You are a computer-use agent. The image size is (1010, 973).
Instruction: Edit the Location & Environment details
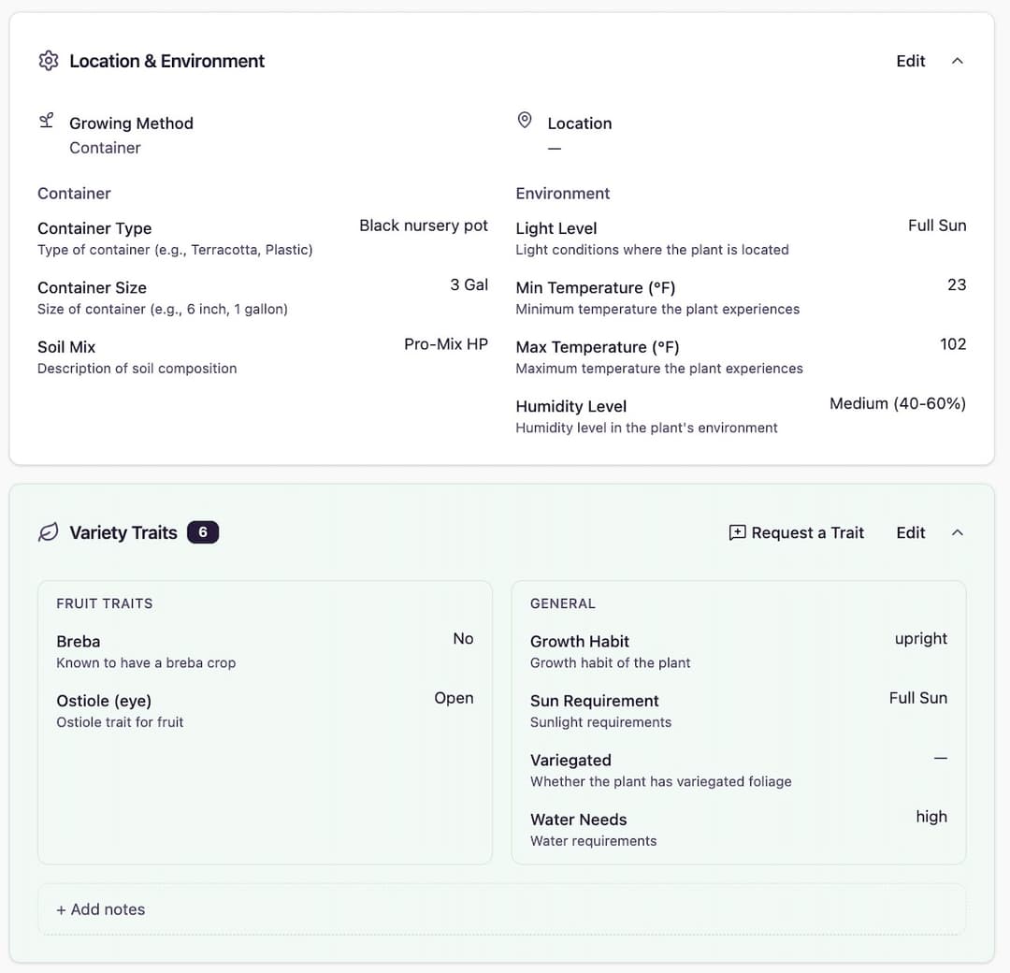click(910, 61)
